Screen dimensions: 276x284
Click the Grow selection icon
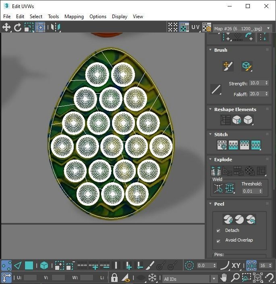(59, 265)
